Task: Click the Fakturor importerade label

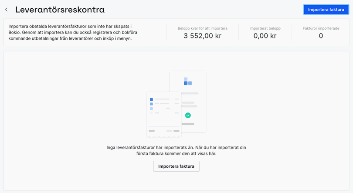Action: tap(321, 28)
